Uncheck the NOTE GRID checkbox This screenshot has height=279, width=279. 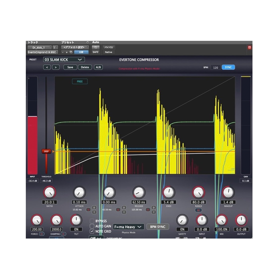[92, 231]
